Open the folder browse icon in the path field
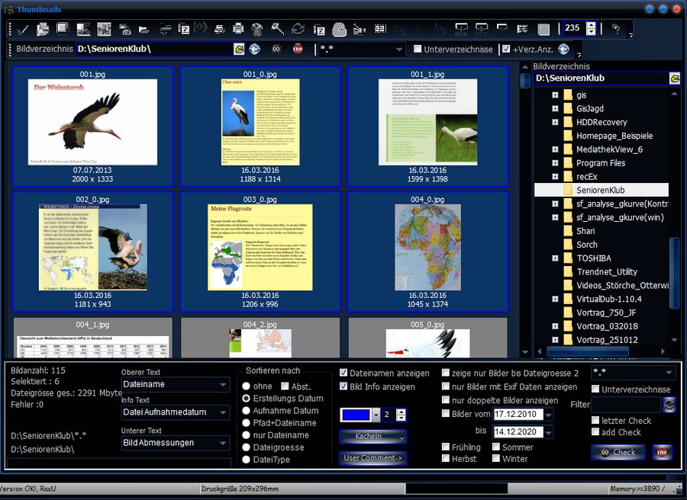The image size is (687, 500). pos(239,50)
